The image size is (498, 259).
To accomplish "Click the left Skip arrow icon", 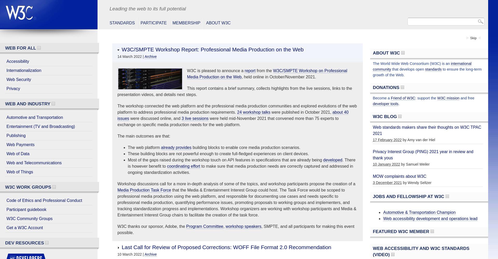I will click(x=467, y=38).
